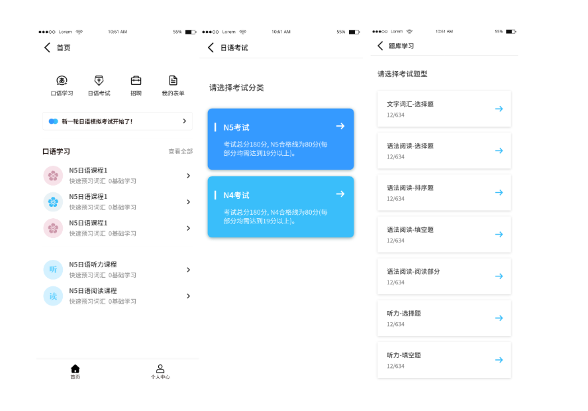Tap the 日语考试 pen icon on home screen
Image resolution: width=588 pixels, height=411 pixels.
(x=99, y=81)
